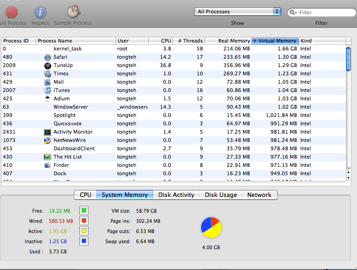
Task: Click the scrollbar down arrow
Action: [x=348, y=178]
